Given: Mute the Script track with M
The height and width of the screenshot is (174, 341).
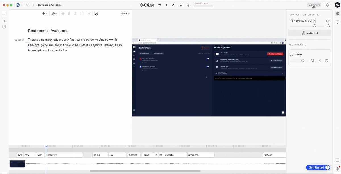Looking at the screenshot, I should click(313, 61).
